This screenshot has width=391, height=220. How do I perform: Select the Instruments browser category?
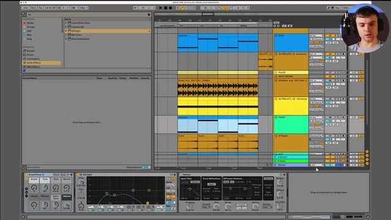[33, 59]
